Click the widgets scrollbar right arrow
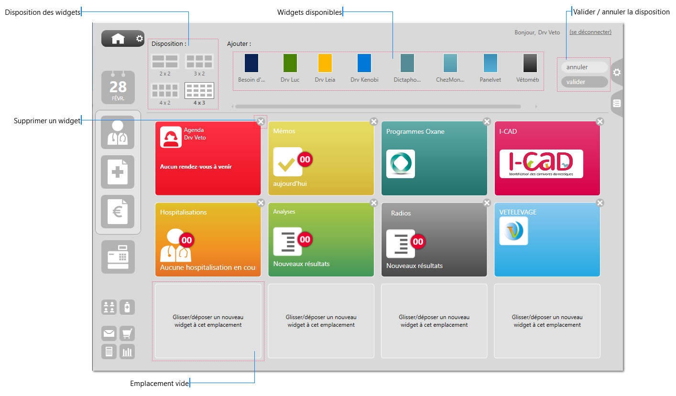676x396 pixels. click(x=536, y=107)
